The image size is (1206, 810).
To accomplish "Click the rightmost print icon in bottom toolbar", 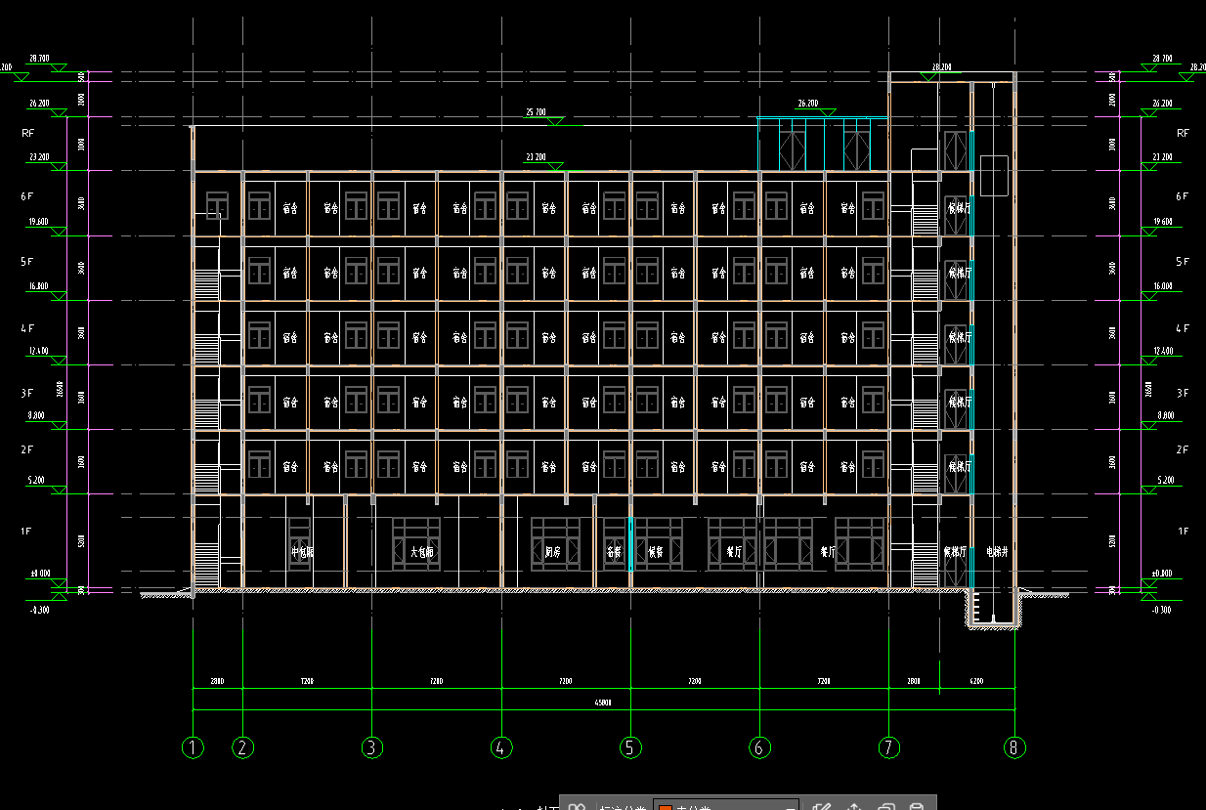I will [x=917, y=807].
